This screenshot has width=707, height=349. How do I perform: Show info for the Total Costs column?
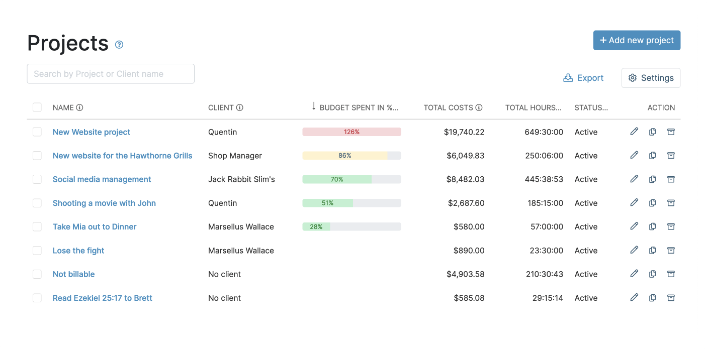pyautogui.click(x=479, y=107)
